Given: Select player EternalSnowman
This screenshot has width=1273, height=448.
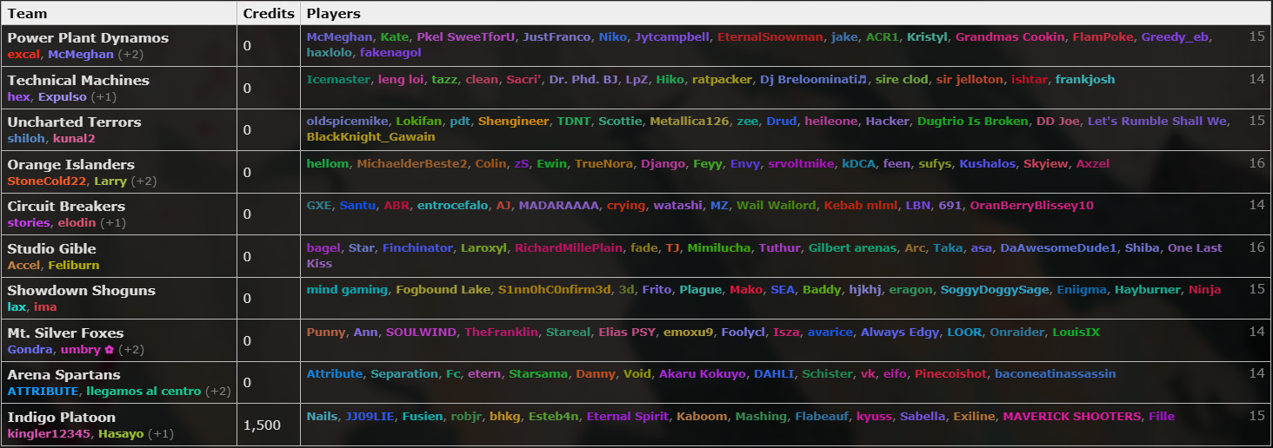Looking at the screenshot, I should click(770, 36).
